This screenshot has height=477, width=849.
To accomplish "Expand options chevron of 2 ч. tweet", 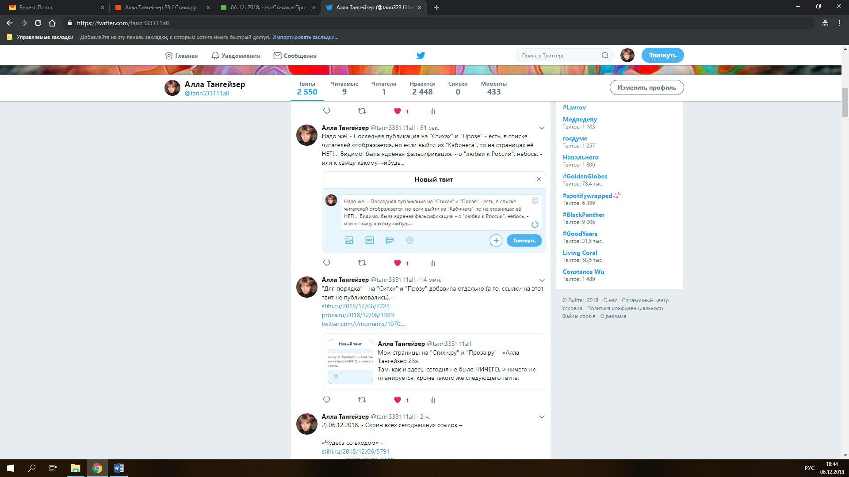I will pos(542,417).
